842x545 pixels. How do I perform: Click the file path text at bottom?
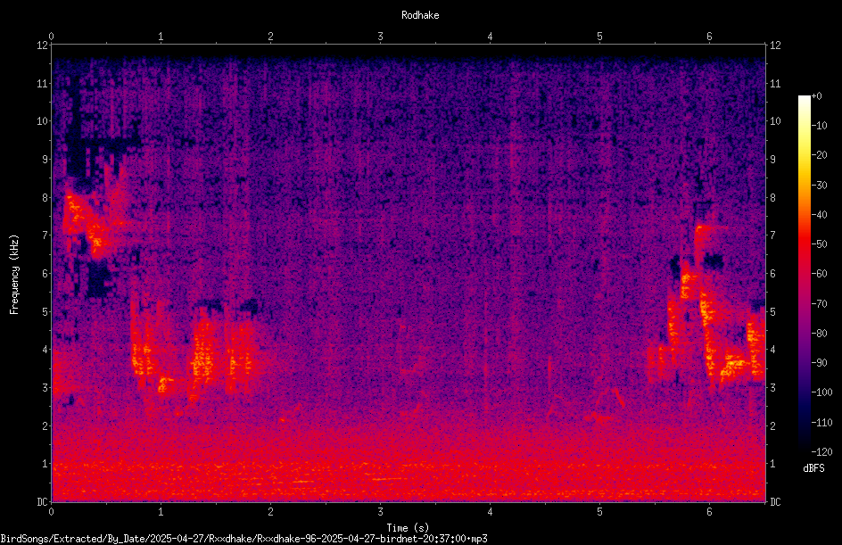[x=244, y=539]
